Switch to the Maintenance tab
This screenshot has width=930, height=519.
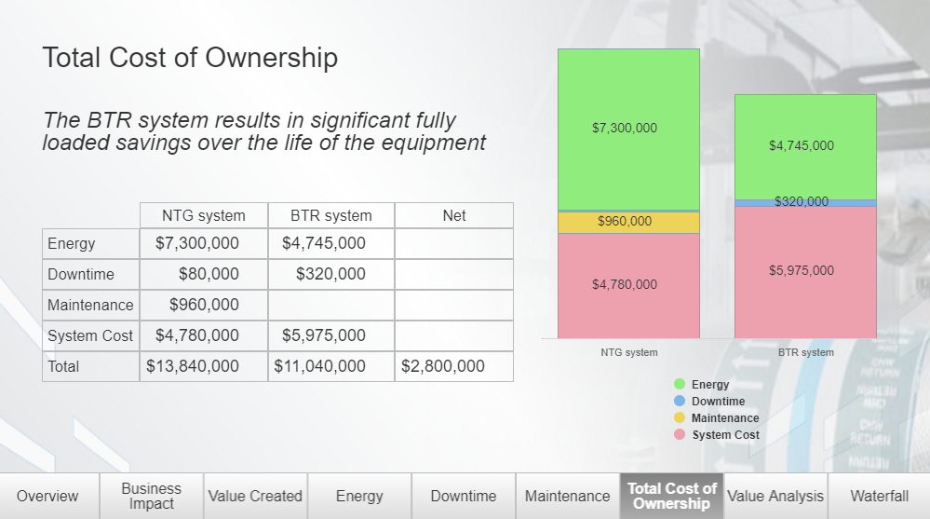click(567, 496)
